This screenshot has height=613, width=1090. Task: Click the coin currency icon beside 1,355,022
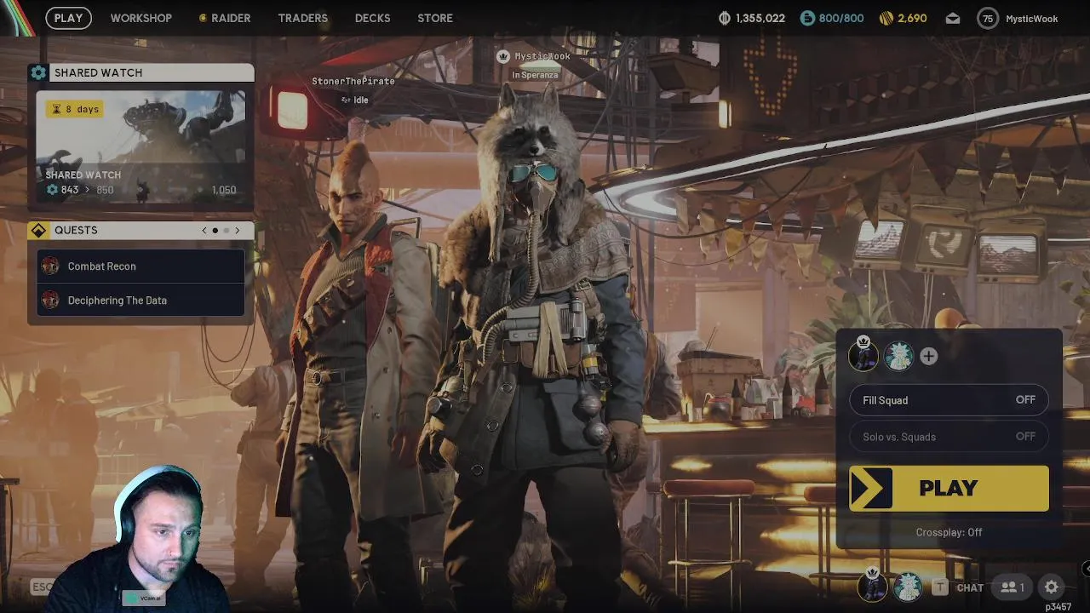click(x=725, y=18)
